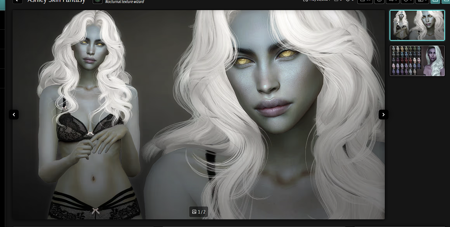
Task: Click the "Ashley Skin Fantasy" title text
Action: coord(56,1)
